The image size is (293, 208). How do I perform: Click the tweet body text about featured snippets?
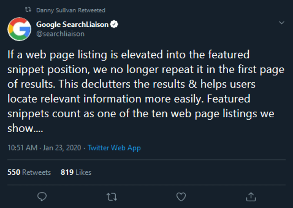click(146, 91)
